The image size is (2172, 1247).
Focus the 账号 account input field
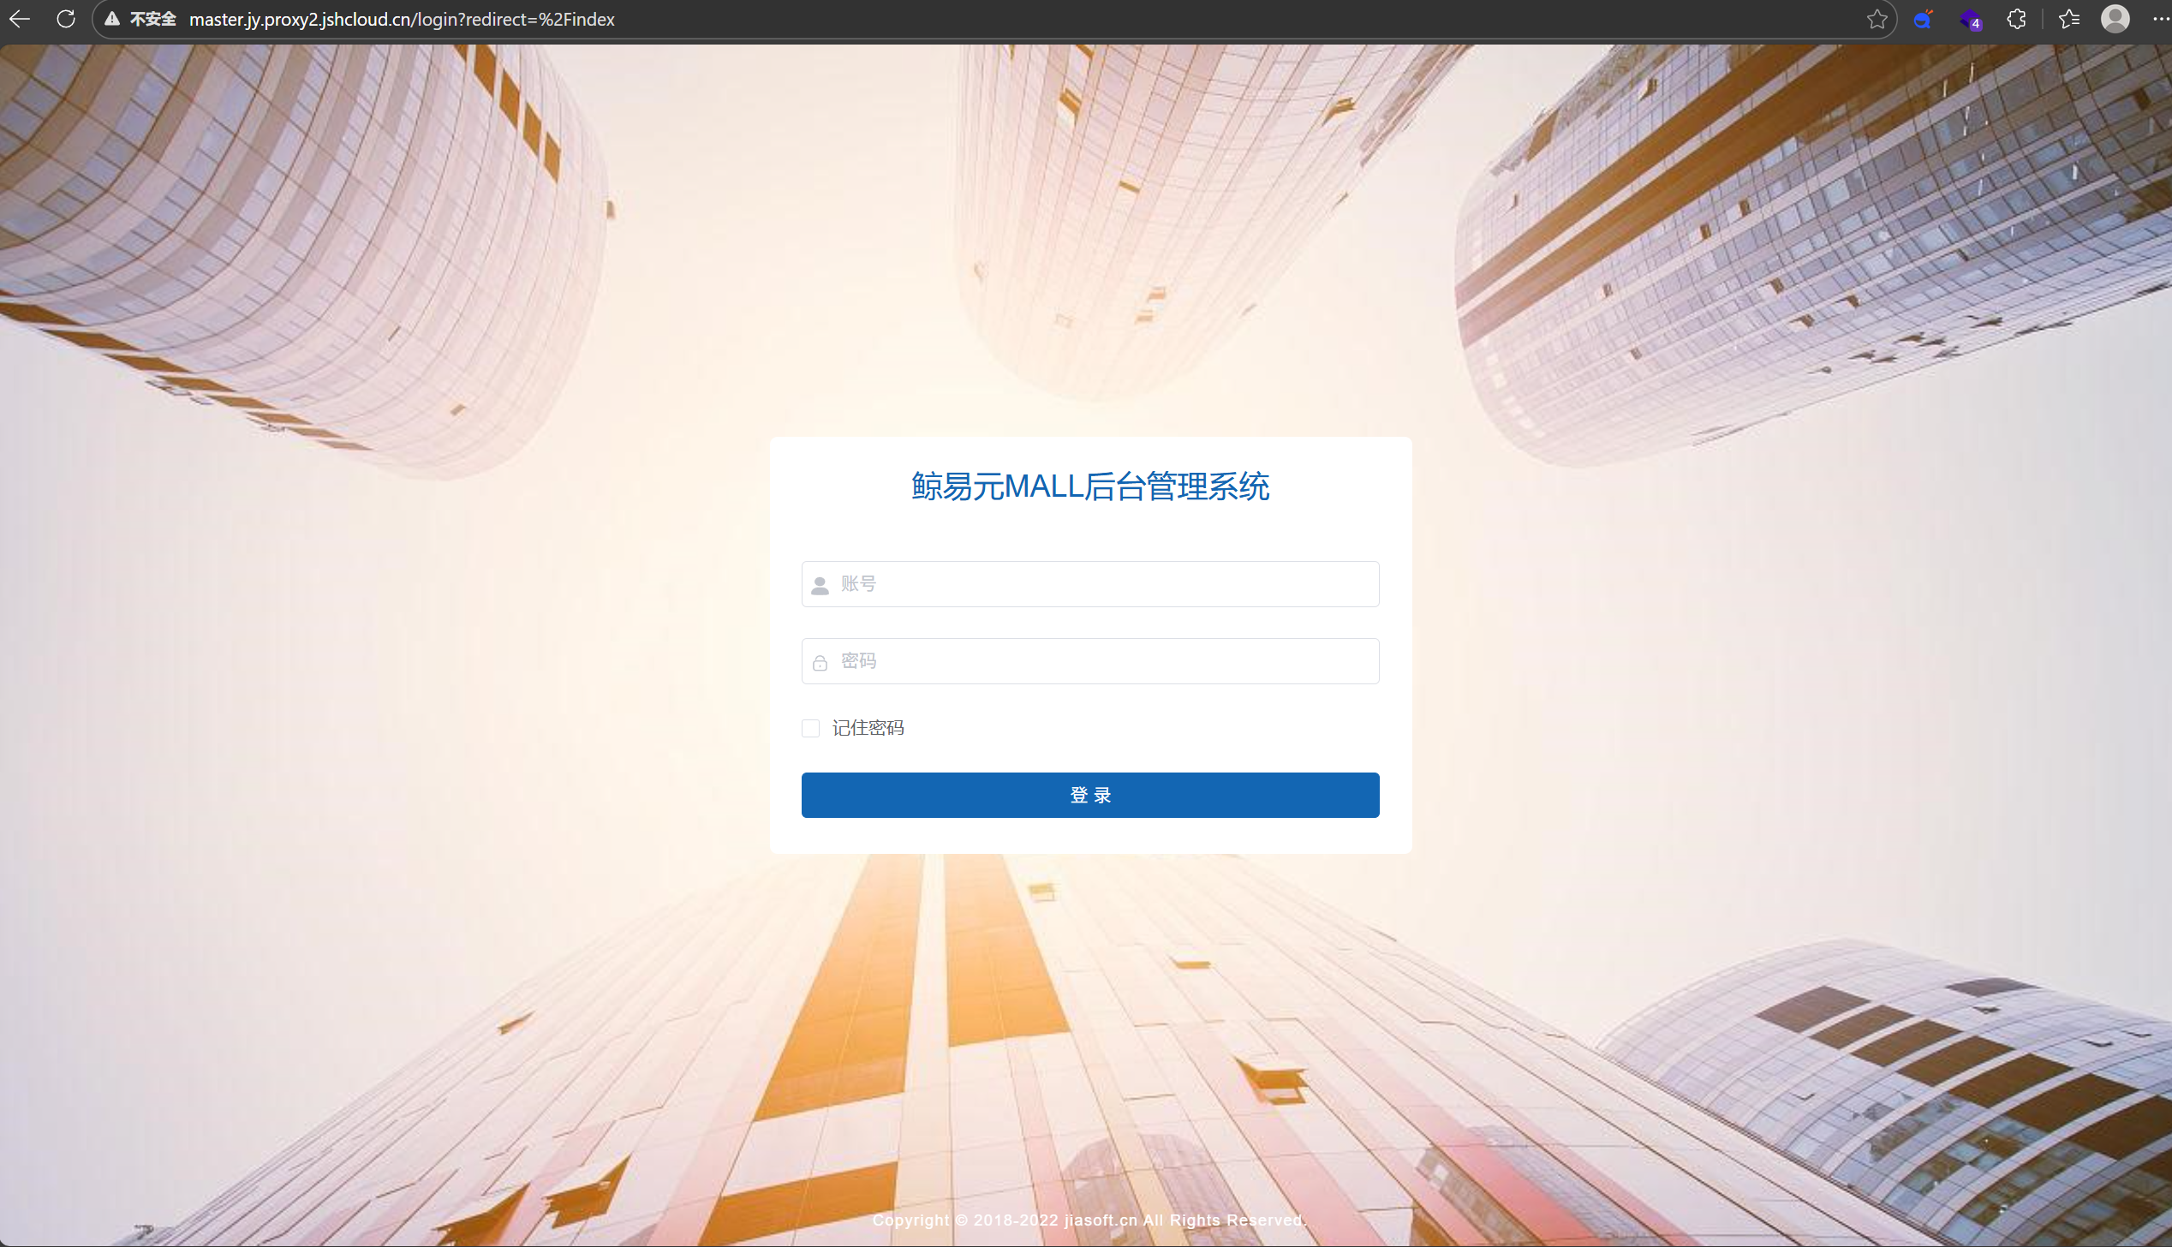click(x=1105, y=584)
